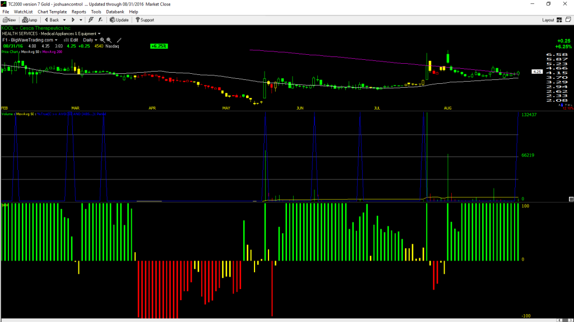
Task: Open the fx formula icon
Action: click(100, 20)
